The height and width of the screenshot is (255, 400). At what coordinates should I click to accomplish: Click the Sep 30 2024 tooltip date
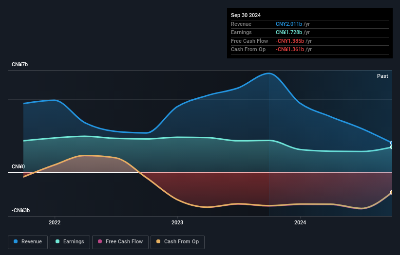[246, 15]
